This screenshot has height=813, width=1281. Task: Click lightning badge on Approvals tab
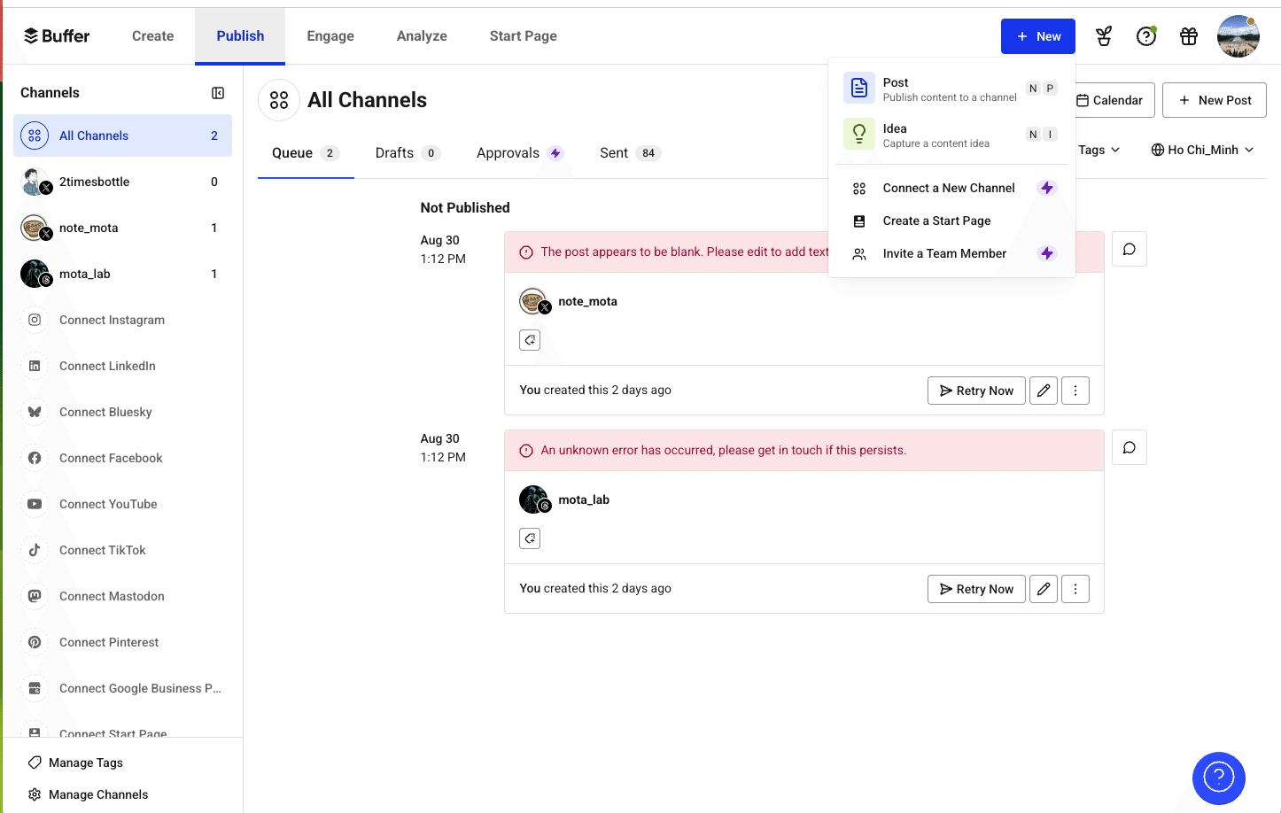tap(555, 153)
